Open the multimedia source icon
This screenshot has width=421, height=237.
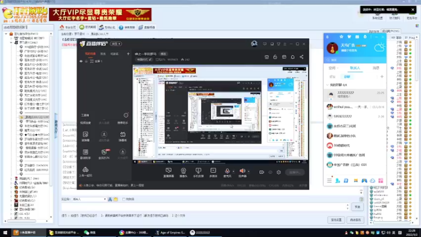pyautogui.click(x=213, y=172)
